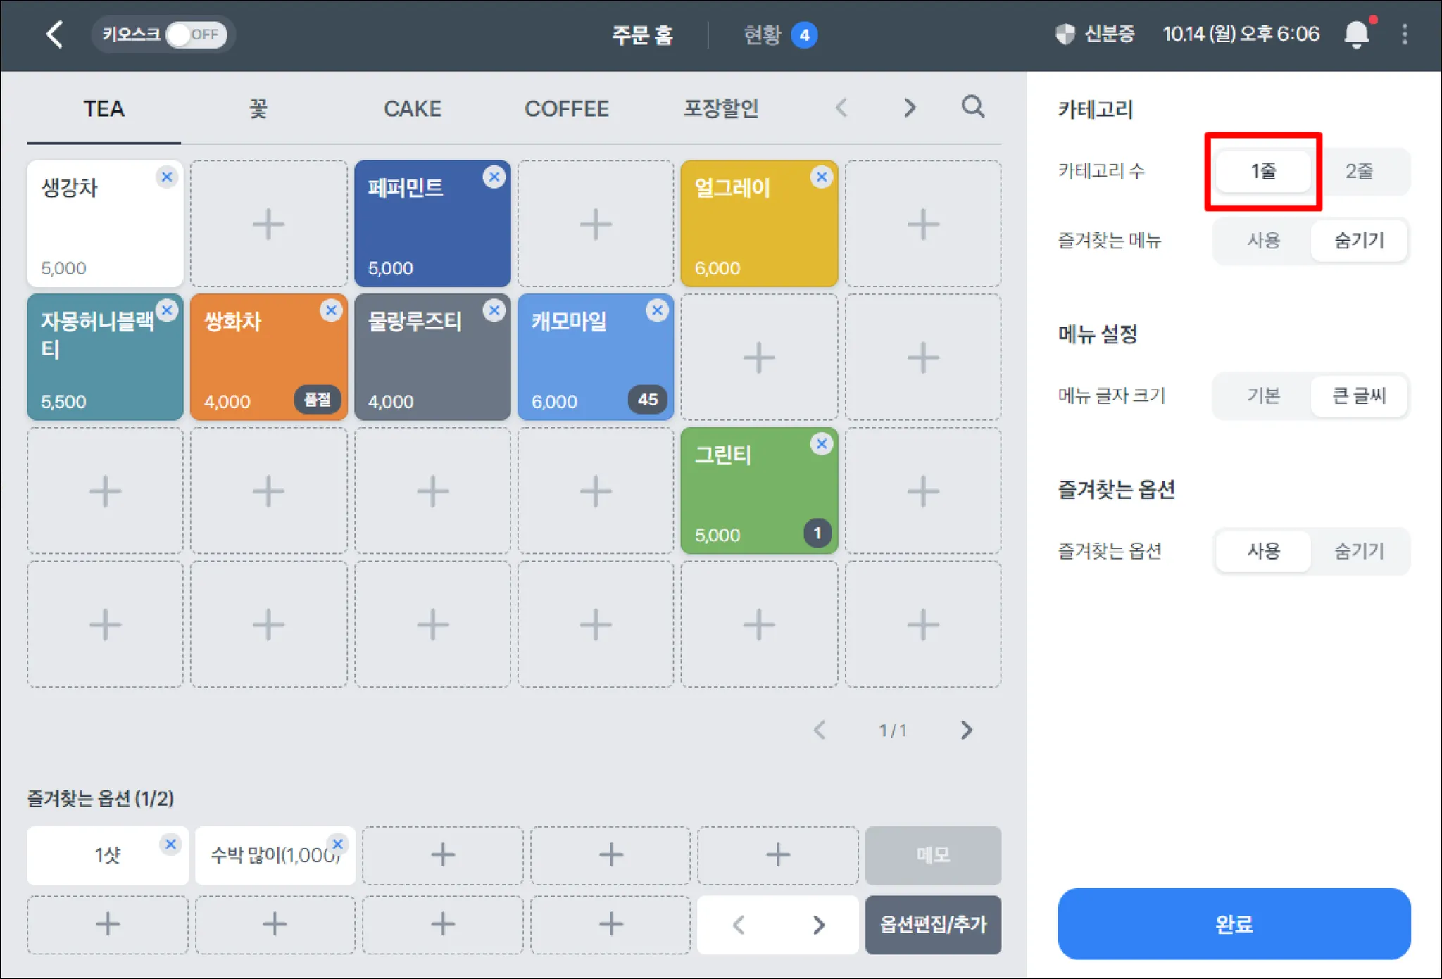Set category rows to 2줄

(1359, 171)
